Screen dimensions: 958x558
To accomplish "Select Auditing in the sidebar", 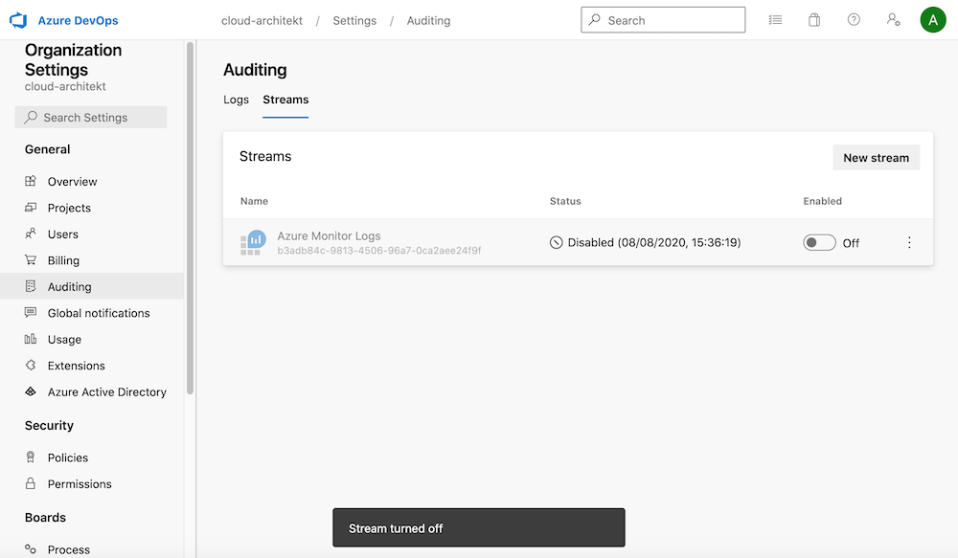I will (92, 286).
